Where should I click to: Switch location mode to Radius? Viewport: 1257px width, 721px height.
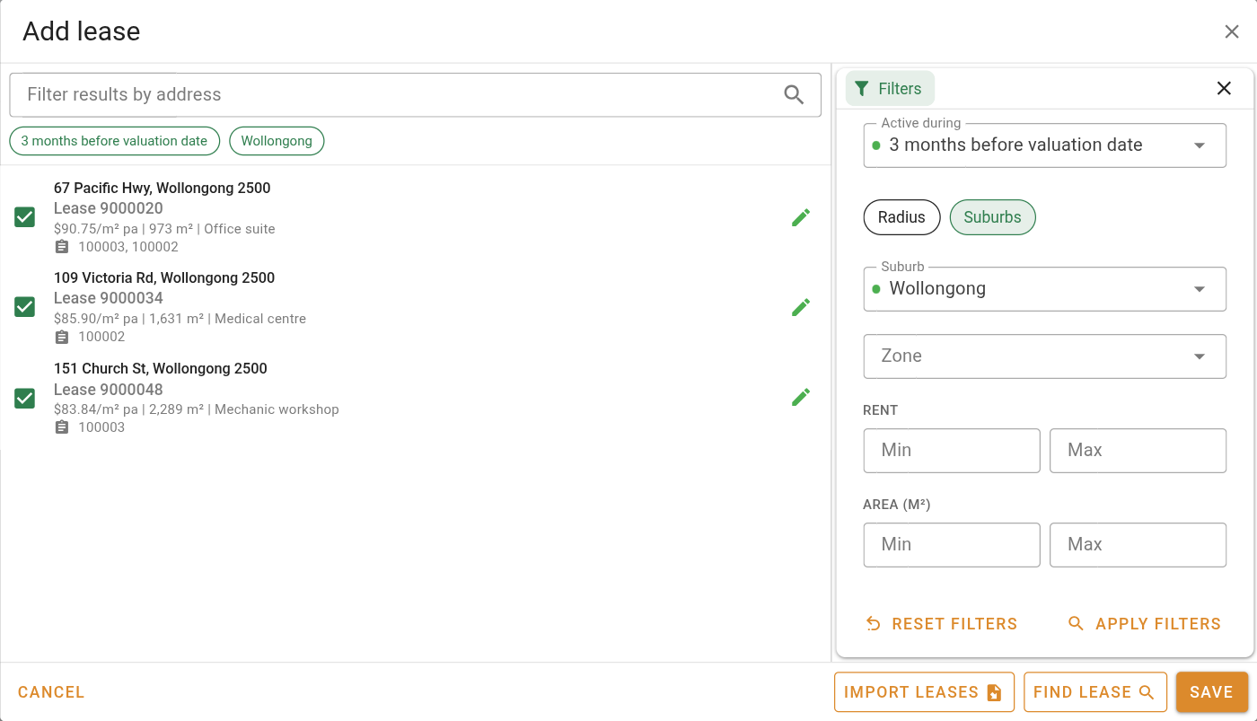click(x=901, y=217)
